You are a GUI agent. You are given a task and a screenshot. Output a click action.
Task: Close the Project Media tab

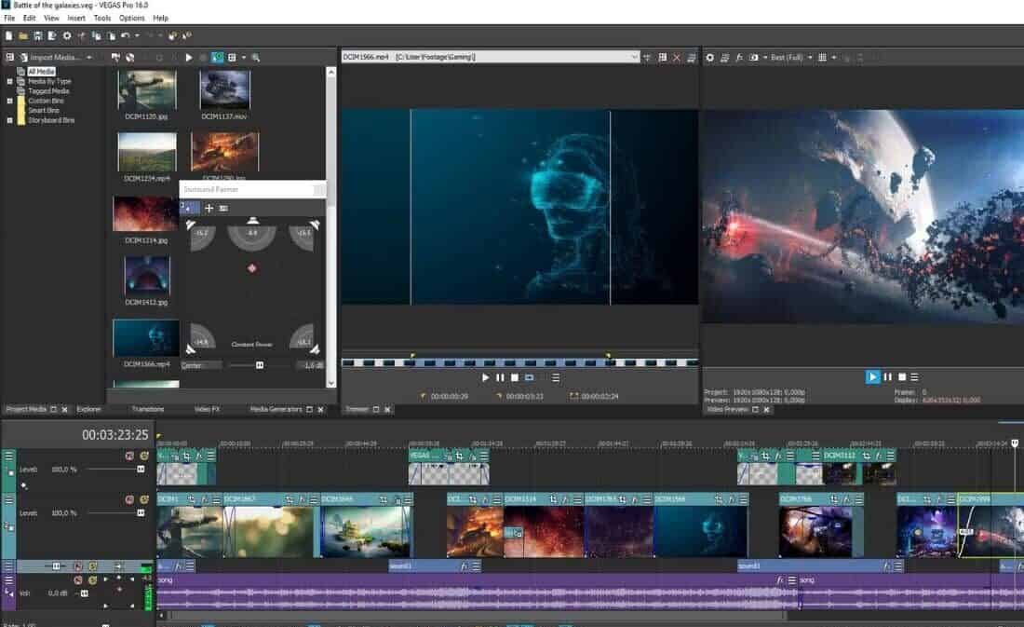pos(64,409)
